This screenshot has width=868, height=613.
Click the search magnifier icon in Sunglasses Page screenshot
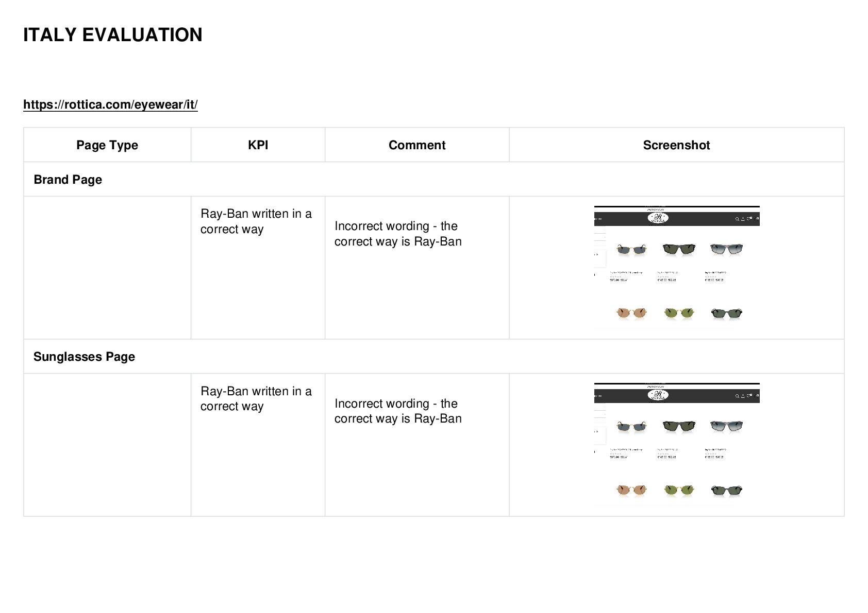737,396
